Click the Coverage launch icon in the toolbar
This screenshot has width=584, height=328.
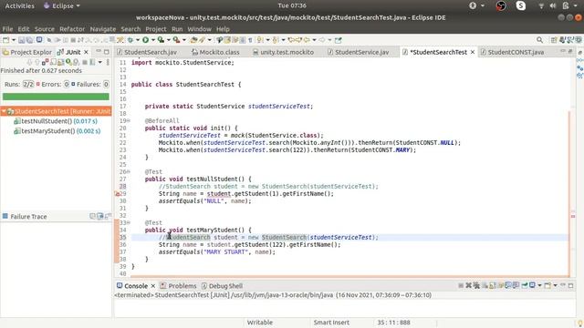click(x=161, y=40)
